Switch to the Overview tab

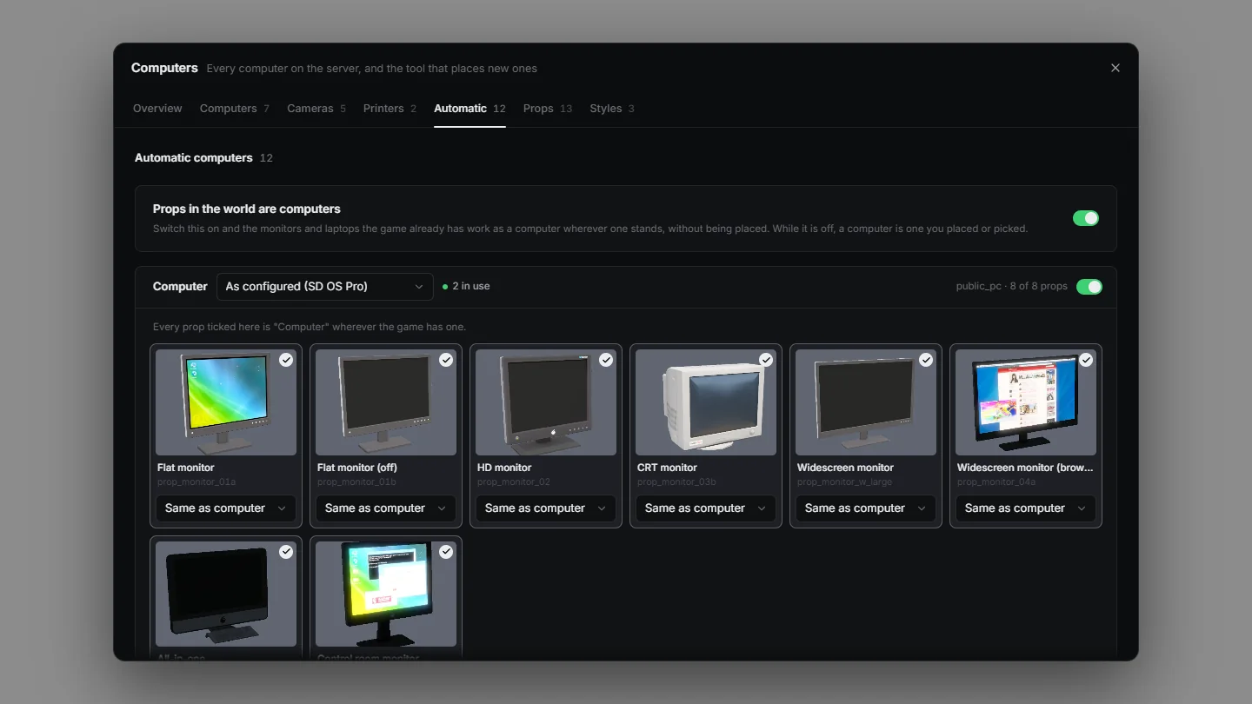(x=157, y=109)
